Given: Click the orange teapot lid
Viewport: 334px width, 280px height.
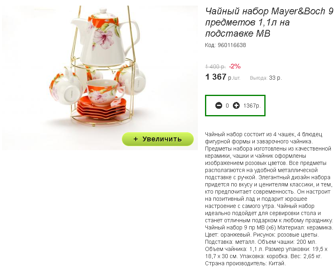Looking at the screenshot, I should pos(104,18).
